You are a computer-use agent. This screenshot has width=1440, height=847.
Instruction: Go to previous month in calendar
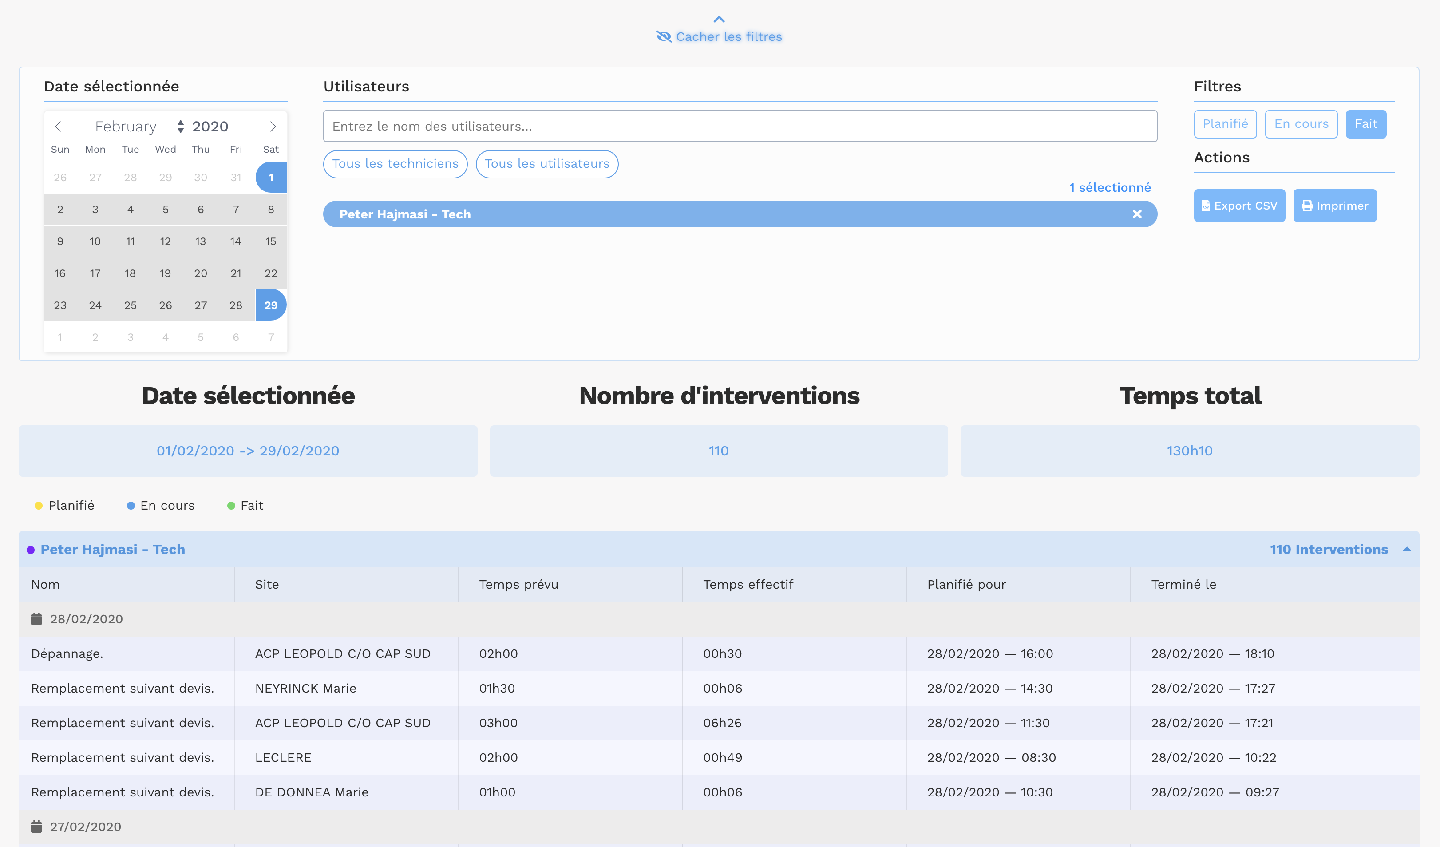[58, 127]
